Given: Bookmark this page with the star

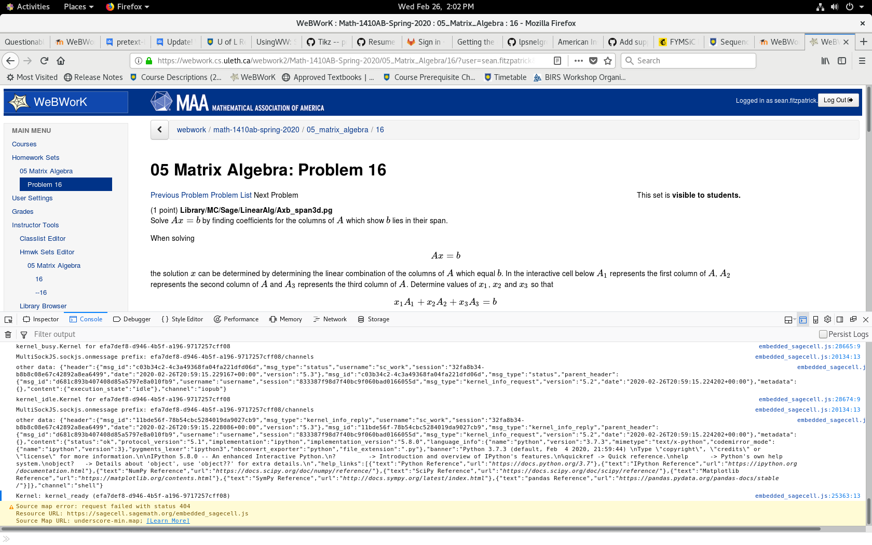Looking at the screenshot, I should (608, 61).
